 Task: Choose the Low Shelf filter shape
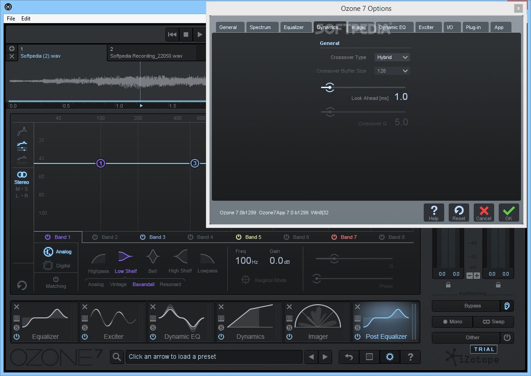pyautogui.click(x=125, y=262)
